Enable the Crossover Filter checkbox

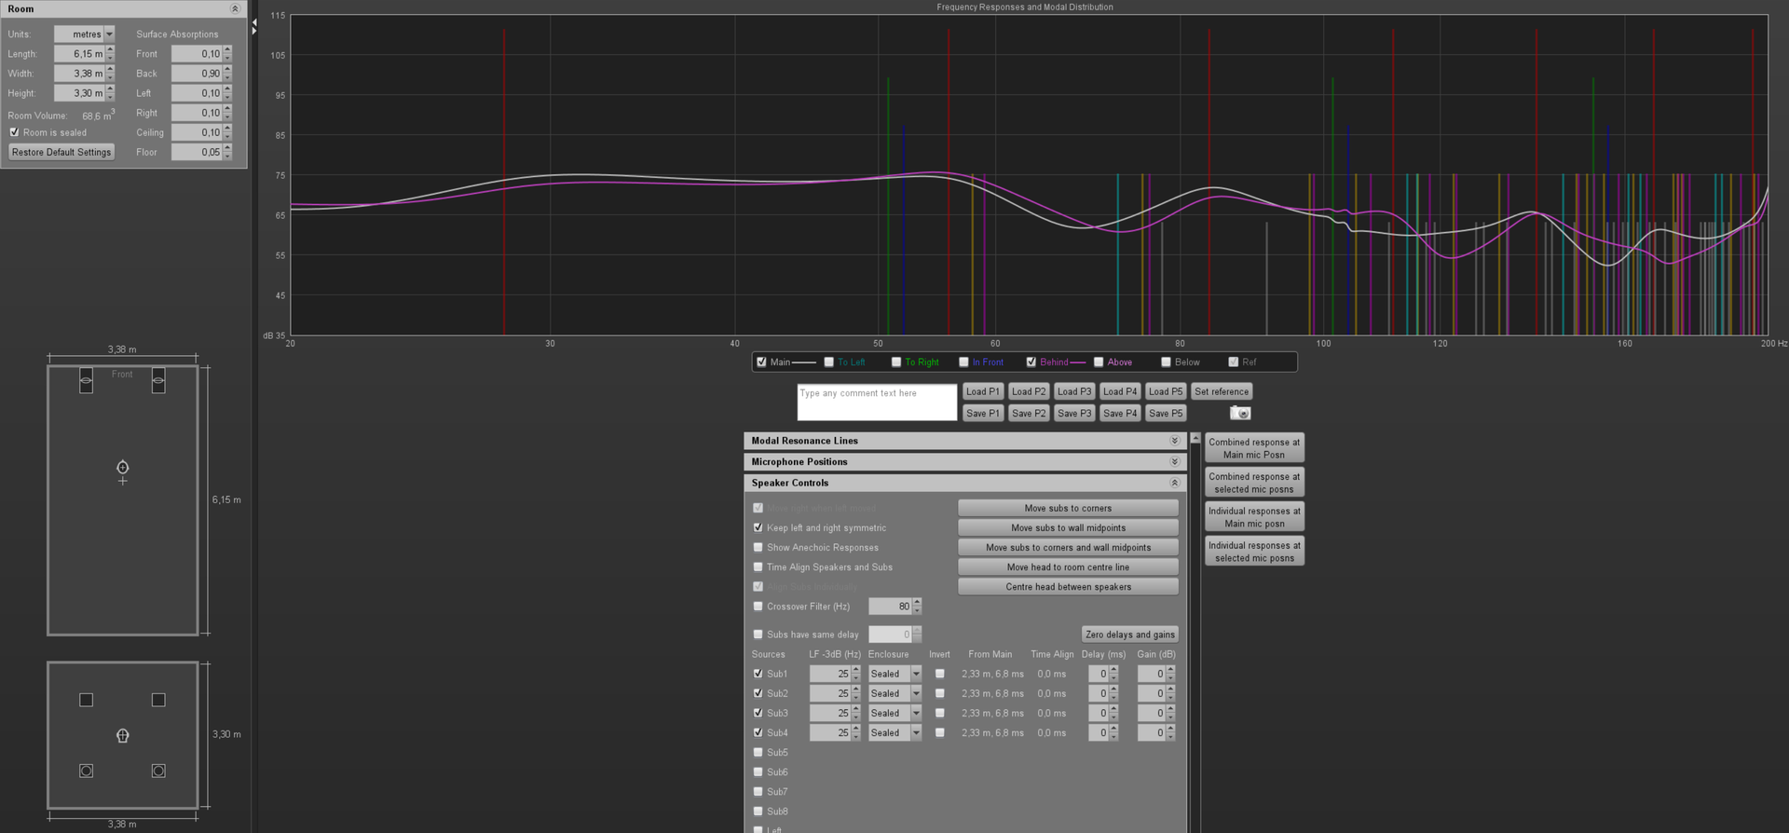click(x=758, y=607)
